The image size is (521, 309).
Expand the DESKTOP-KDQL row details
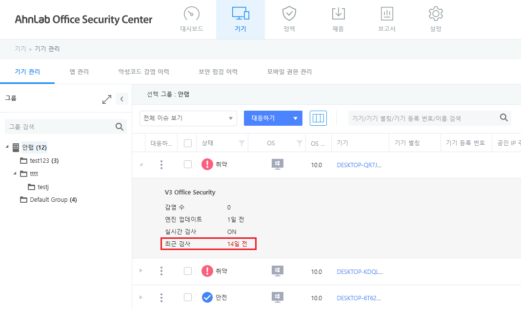click(141, 270)
